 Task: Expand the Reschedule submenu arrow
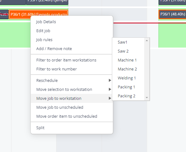(110, 81)
